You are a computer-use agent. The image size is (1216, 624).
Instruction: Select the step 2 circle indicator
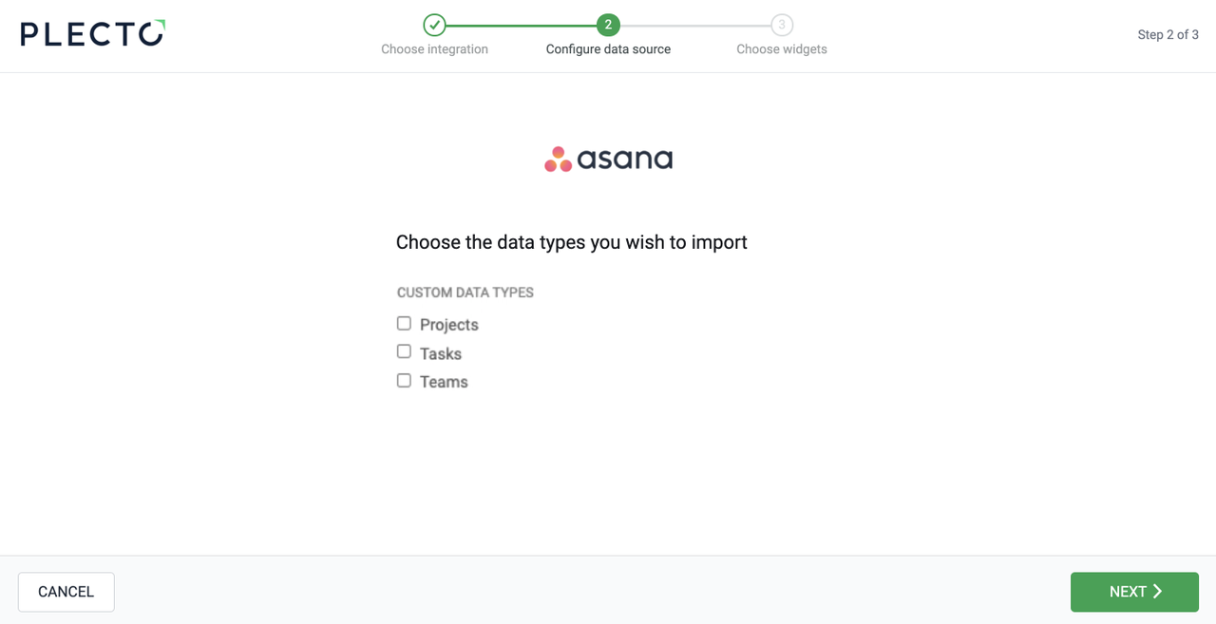[x=608, y=25]
